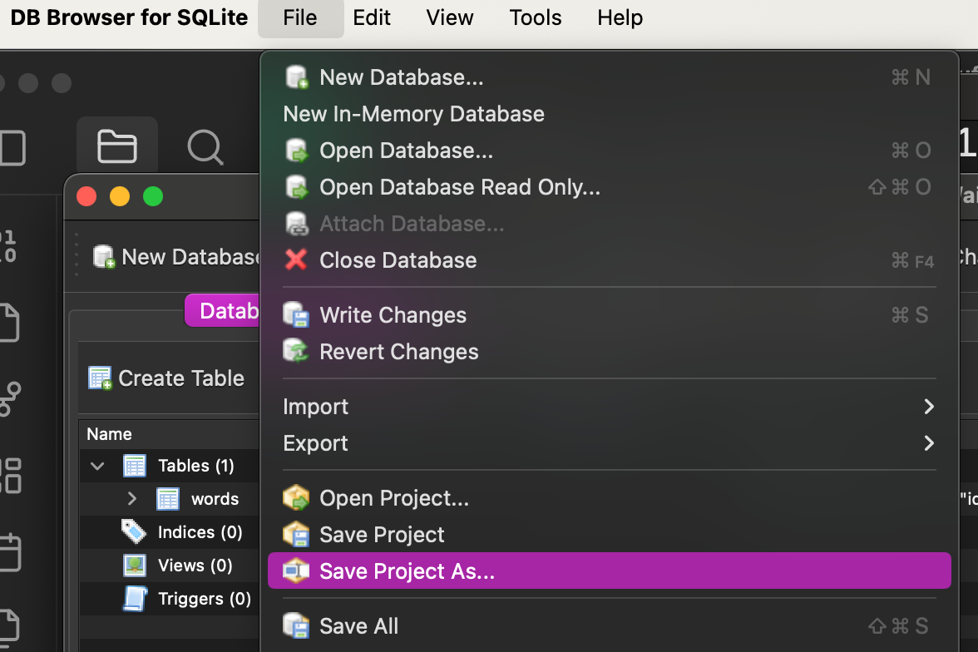
Task: Expand the Export submenu
Action: pos(610,443)
